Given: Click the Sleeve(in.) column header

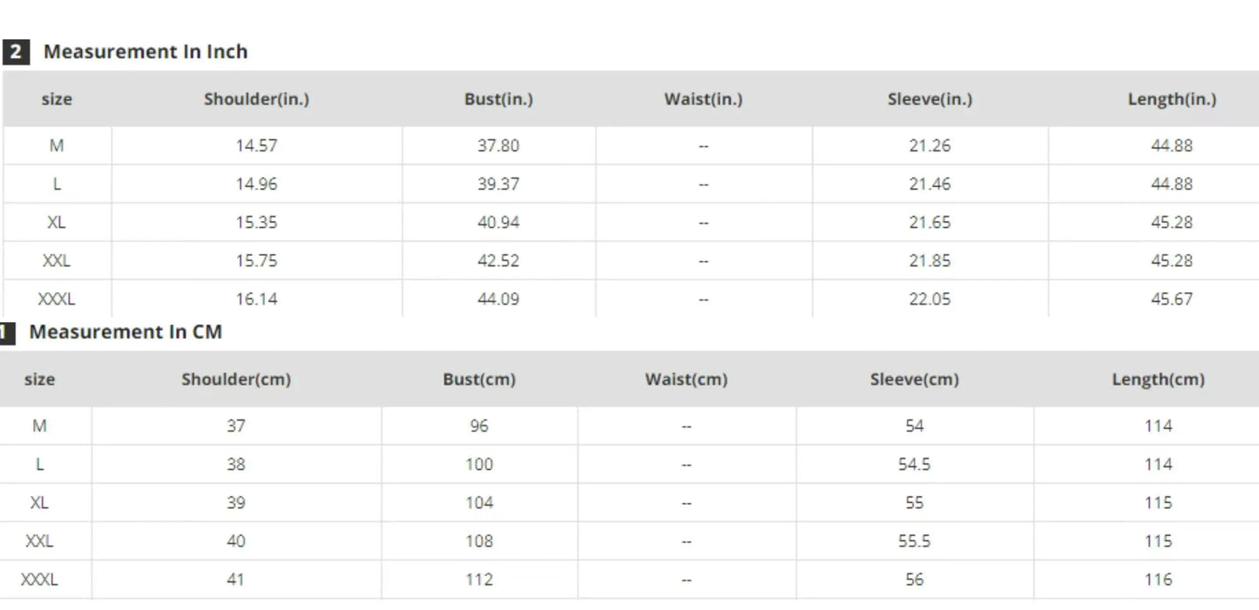Looking at the screenshot, I should pos(930,99).
